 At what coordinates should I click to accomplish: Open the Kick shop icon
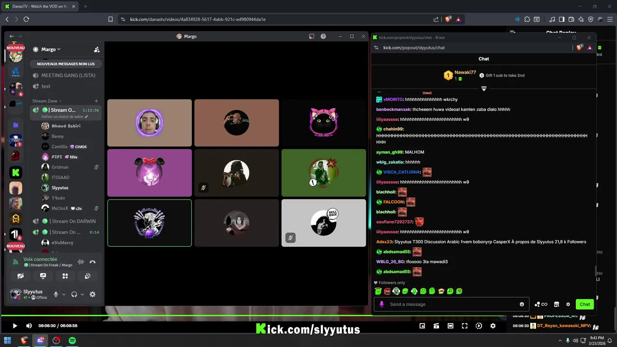556,304
